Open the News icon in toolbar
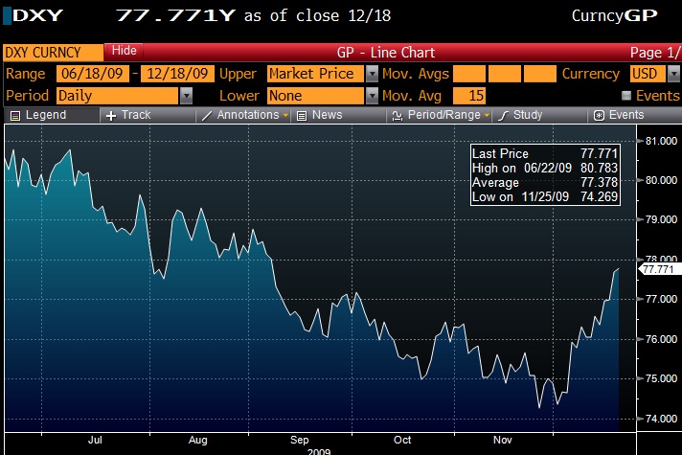Image resolution: width=682 pixels, height=455 pixels. 302,115
